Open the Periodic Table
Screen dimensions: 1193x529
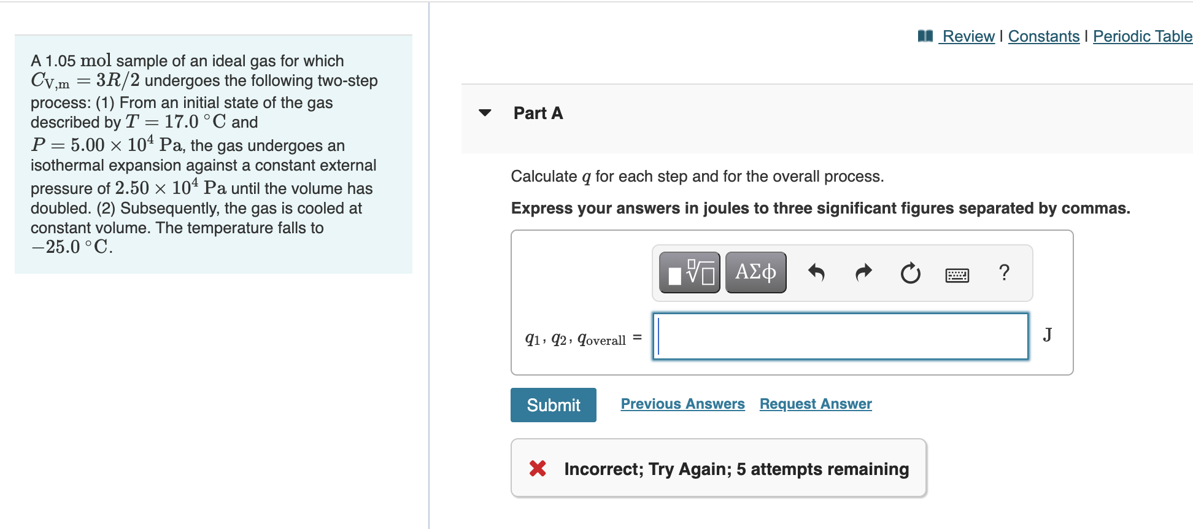tap(1143, 36)
